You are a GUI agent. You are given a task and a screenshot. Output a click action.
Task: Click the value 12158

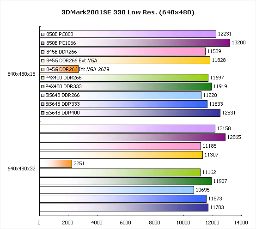pos(224,128)
